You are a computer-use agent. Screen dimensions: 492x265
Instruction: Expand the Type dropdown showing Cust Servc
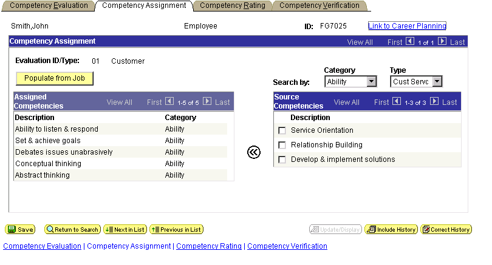417,82
